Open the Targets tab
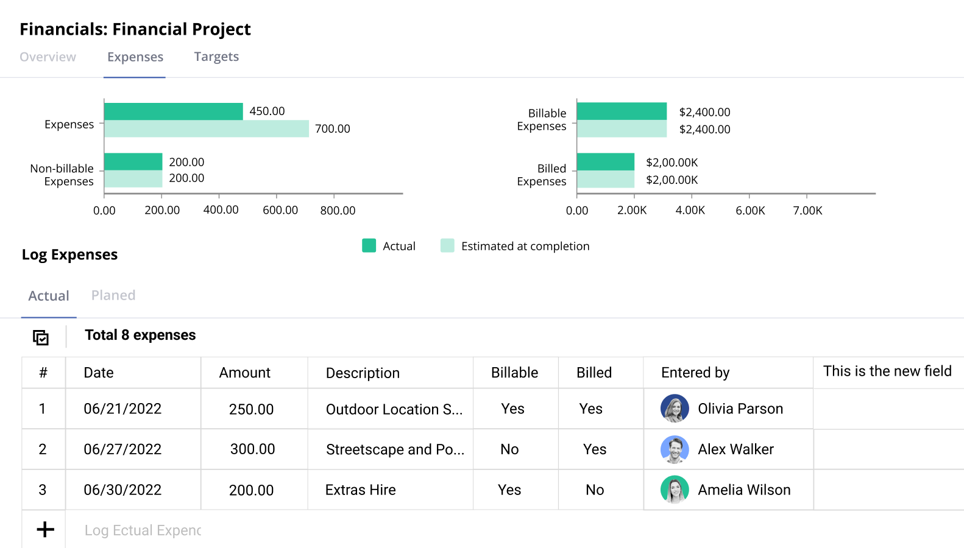The width and height of the screenshot is (964, 548). pos(216,57)
